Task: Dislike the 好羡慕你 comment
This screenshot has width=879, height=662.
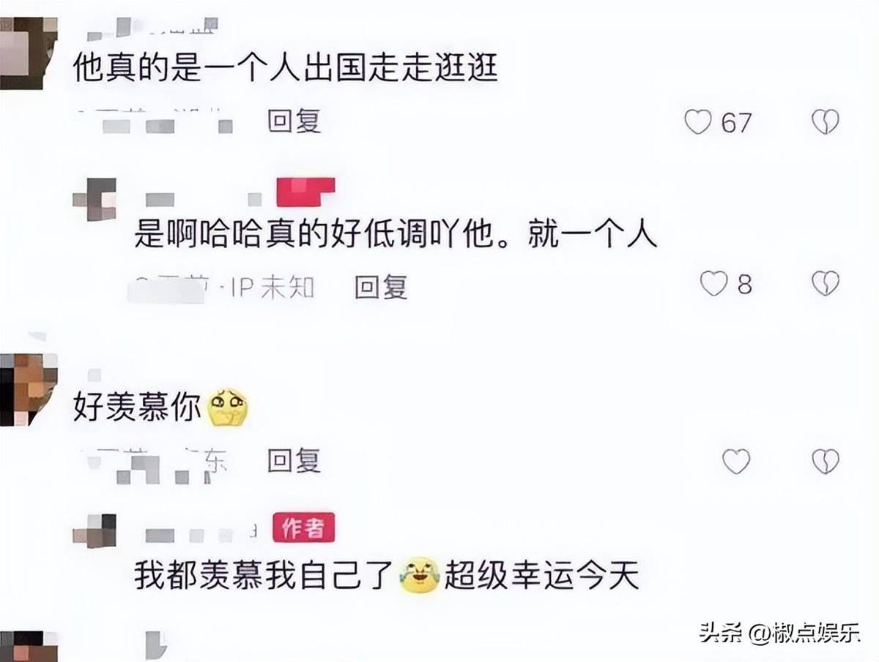Action: [x=825, y=461]
